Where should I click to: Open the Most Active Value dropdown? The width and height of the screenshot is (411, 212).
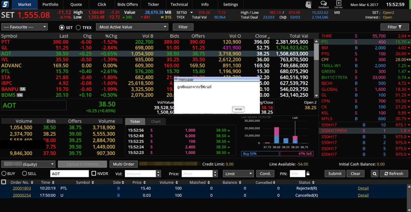132,27
